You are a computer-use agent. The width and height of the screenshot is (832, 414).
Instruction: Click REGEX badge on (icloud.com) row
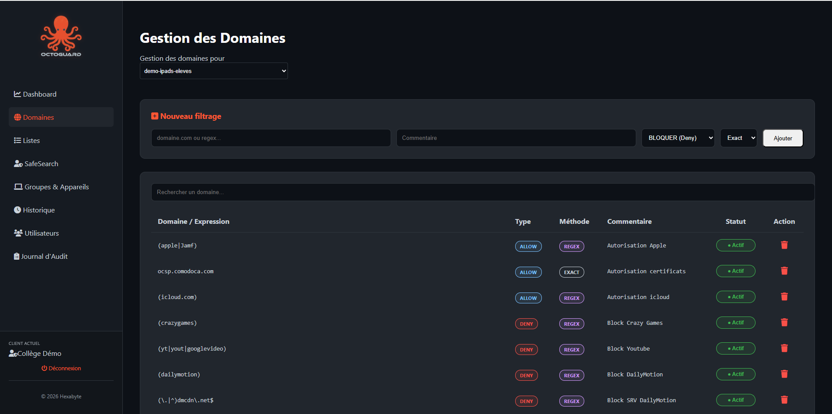tap(572, 298)
